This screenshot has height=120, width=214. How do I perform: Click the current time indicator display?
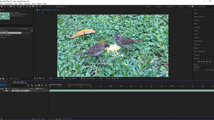pyautogui.click(x=3, y=85)
